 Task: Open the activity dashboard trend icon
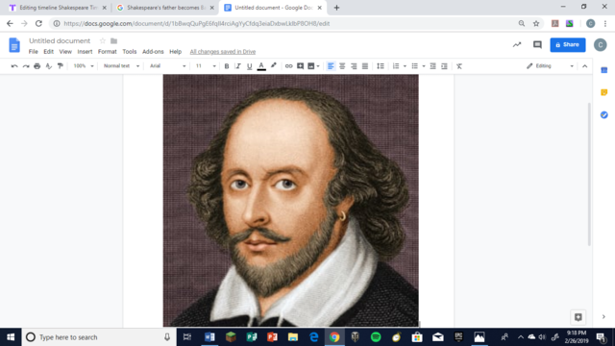point(517,45)
